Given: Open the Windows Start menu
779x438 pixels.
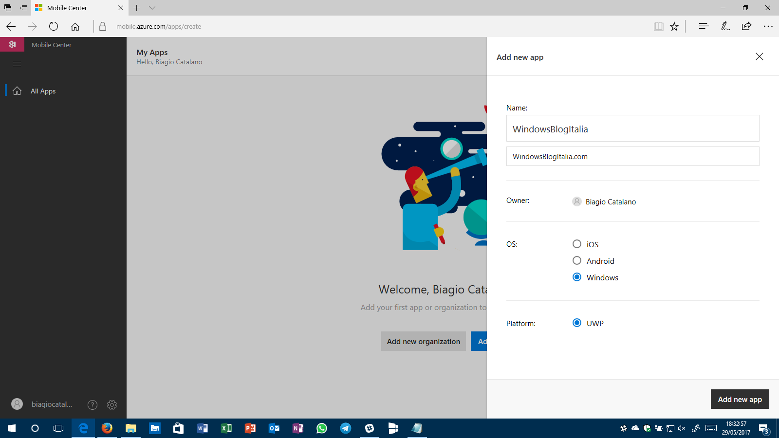Looking at the screenshot, I should (x=12, y=428).
